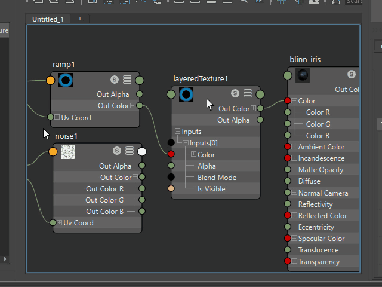The image size is (382, 287).
Task: Click the solo S icon on noise1
Action: [x=117, y=151]
